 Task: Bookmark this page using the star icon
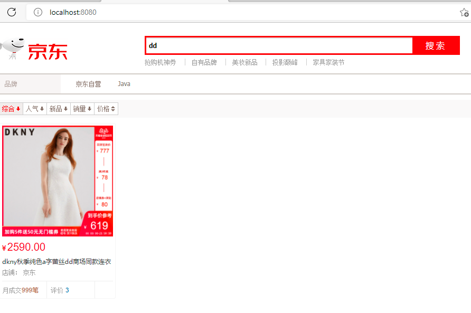click(464, 12)
